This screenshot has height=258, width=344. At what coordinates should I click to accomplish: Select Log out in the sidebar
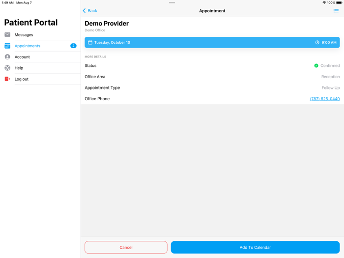tap(40, 79)
